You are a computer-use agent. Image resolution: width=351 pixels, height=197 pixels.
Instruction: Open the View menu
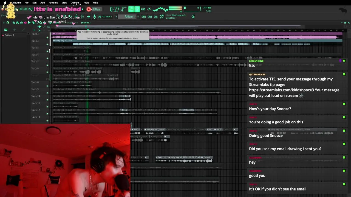point(64,3)
